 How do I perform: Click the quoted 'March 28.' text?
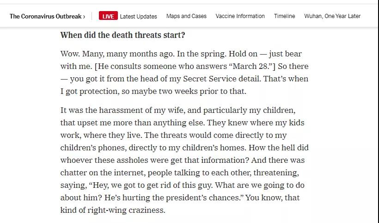[x=250, y=66]
